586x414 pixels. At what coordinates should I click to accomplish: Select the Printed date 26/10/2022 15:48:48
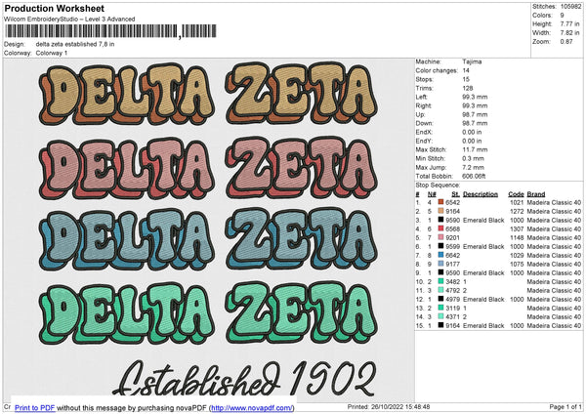click(389, 406)
